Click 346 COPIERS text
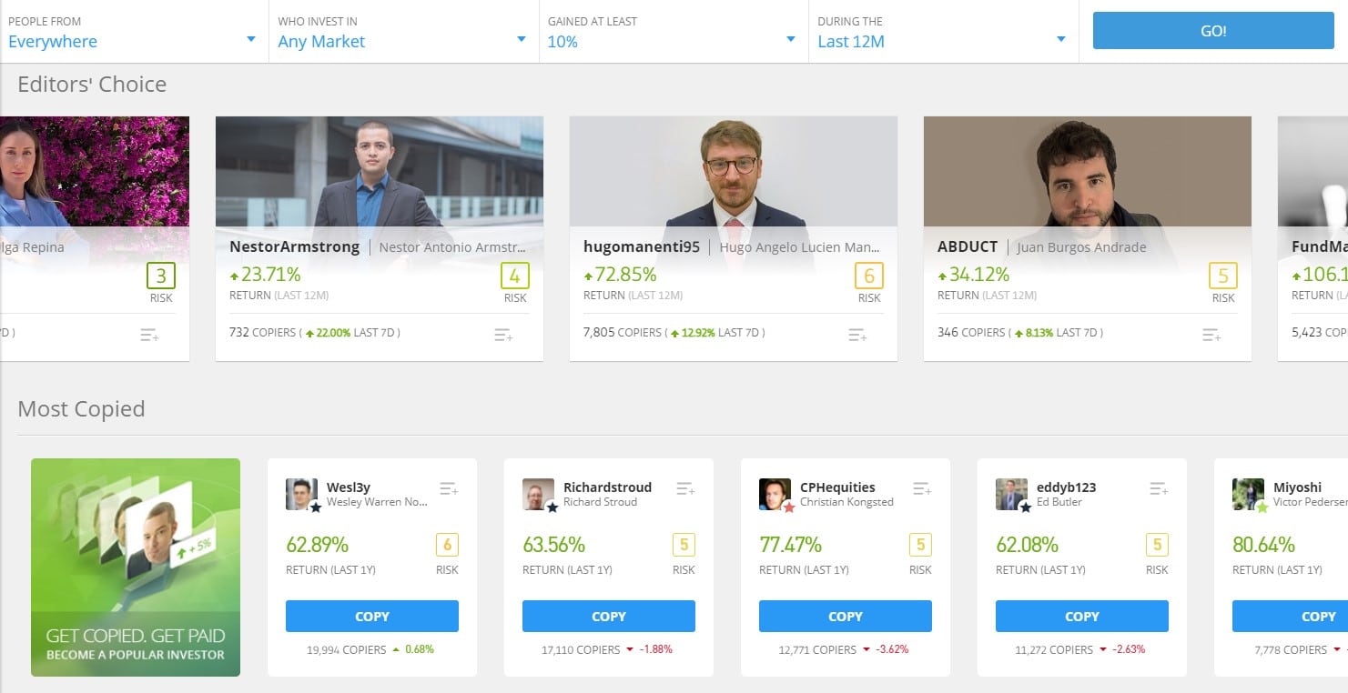Image resolution: width=1348 pixels, height=693 pixels. coord(970,333)
